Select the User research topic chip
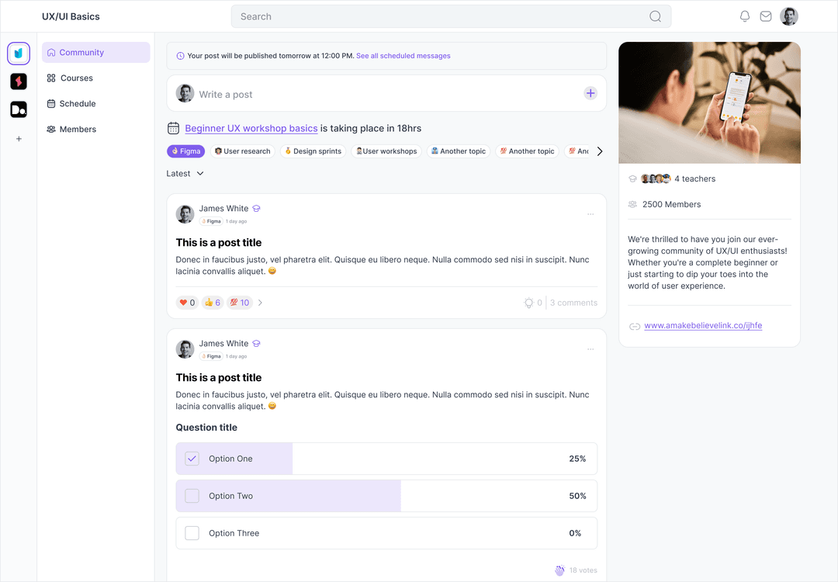The height and width of the screenshot is (582, 838). [243, 151]
